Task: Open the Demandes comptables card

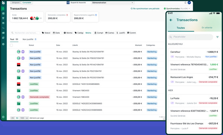Action: [x=58, y=17]
